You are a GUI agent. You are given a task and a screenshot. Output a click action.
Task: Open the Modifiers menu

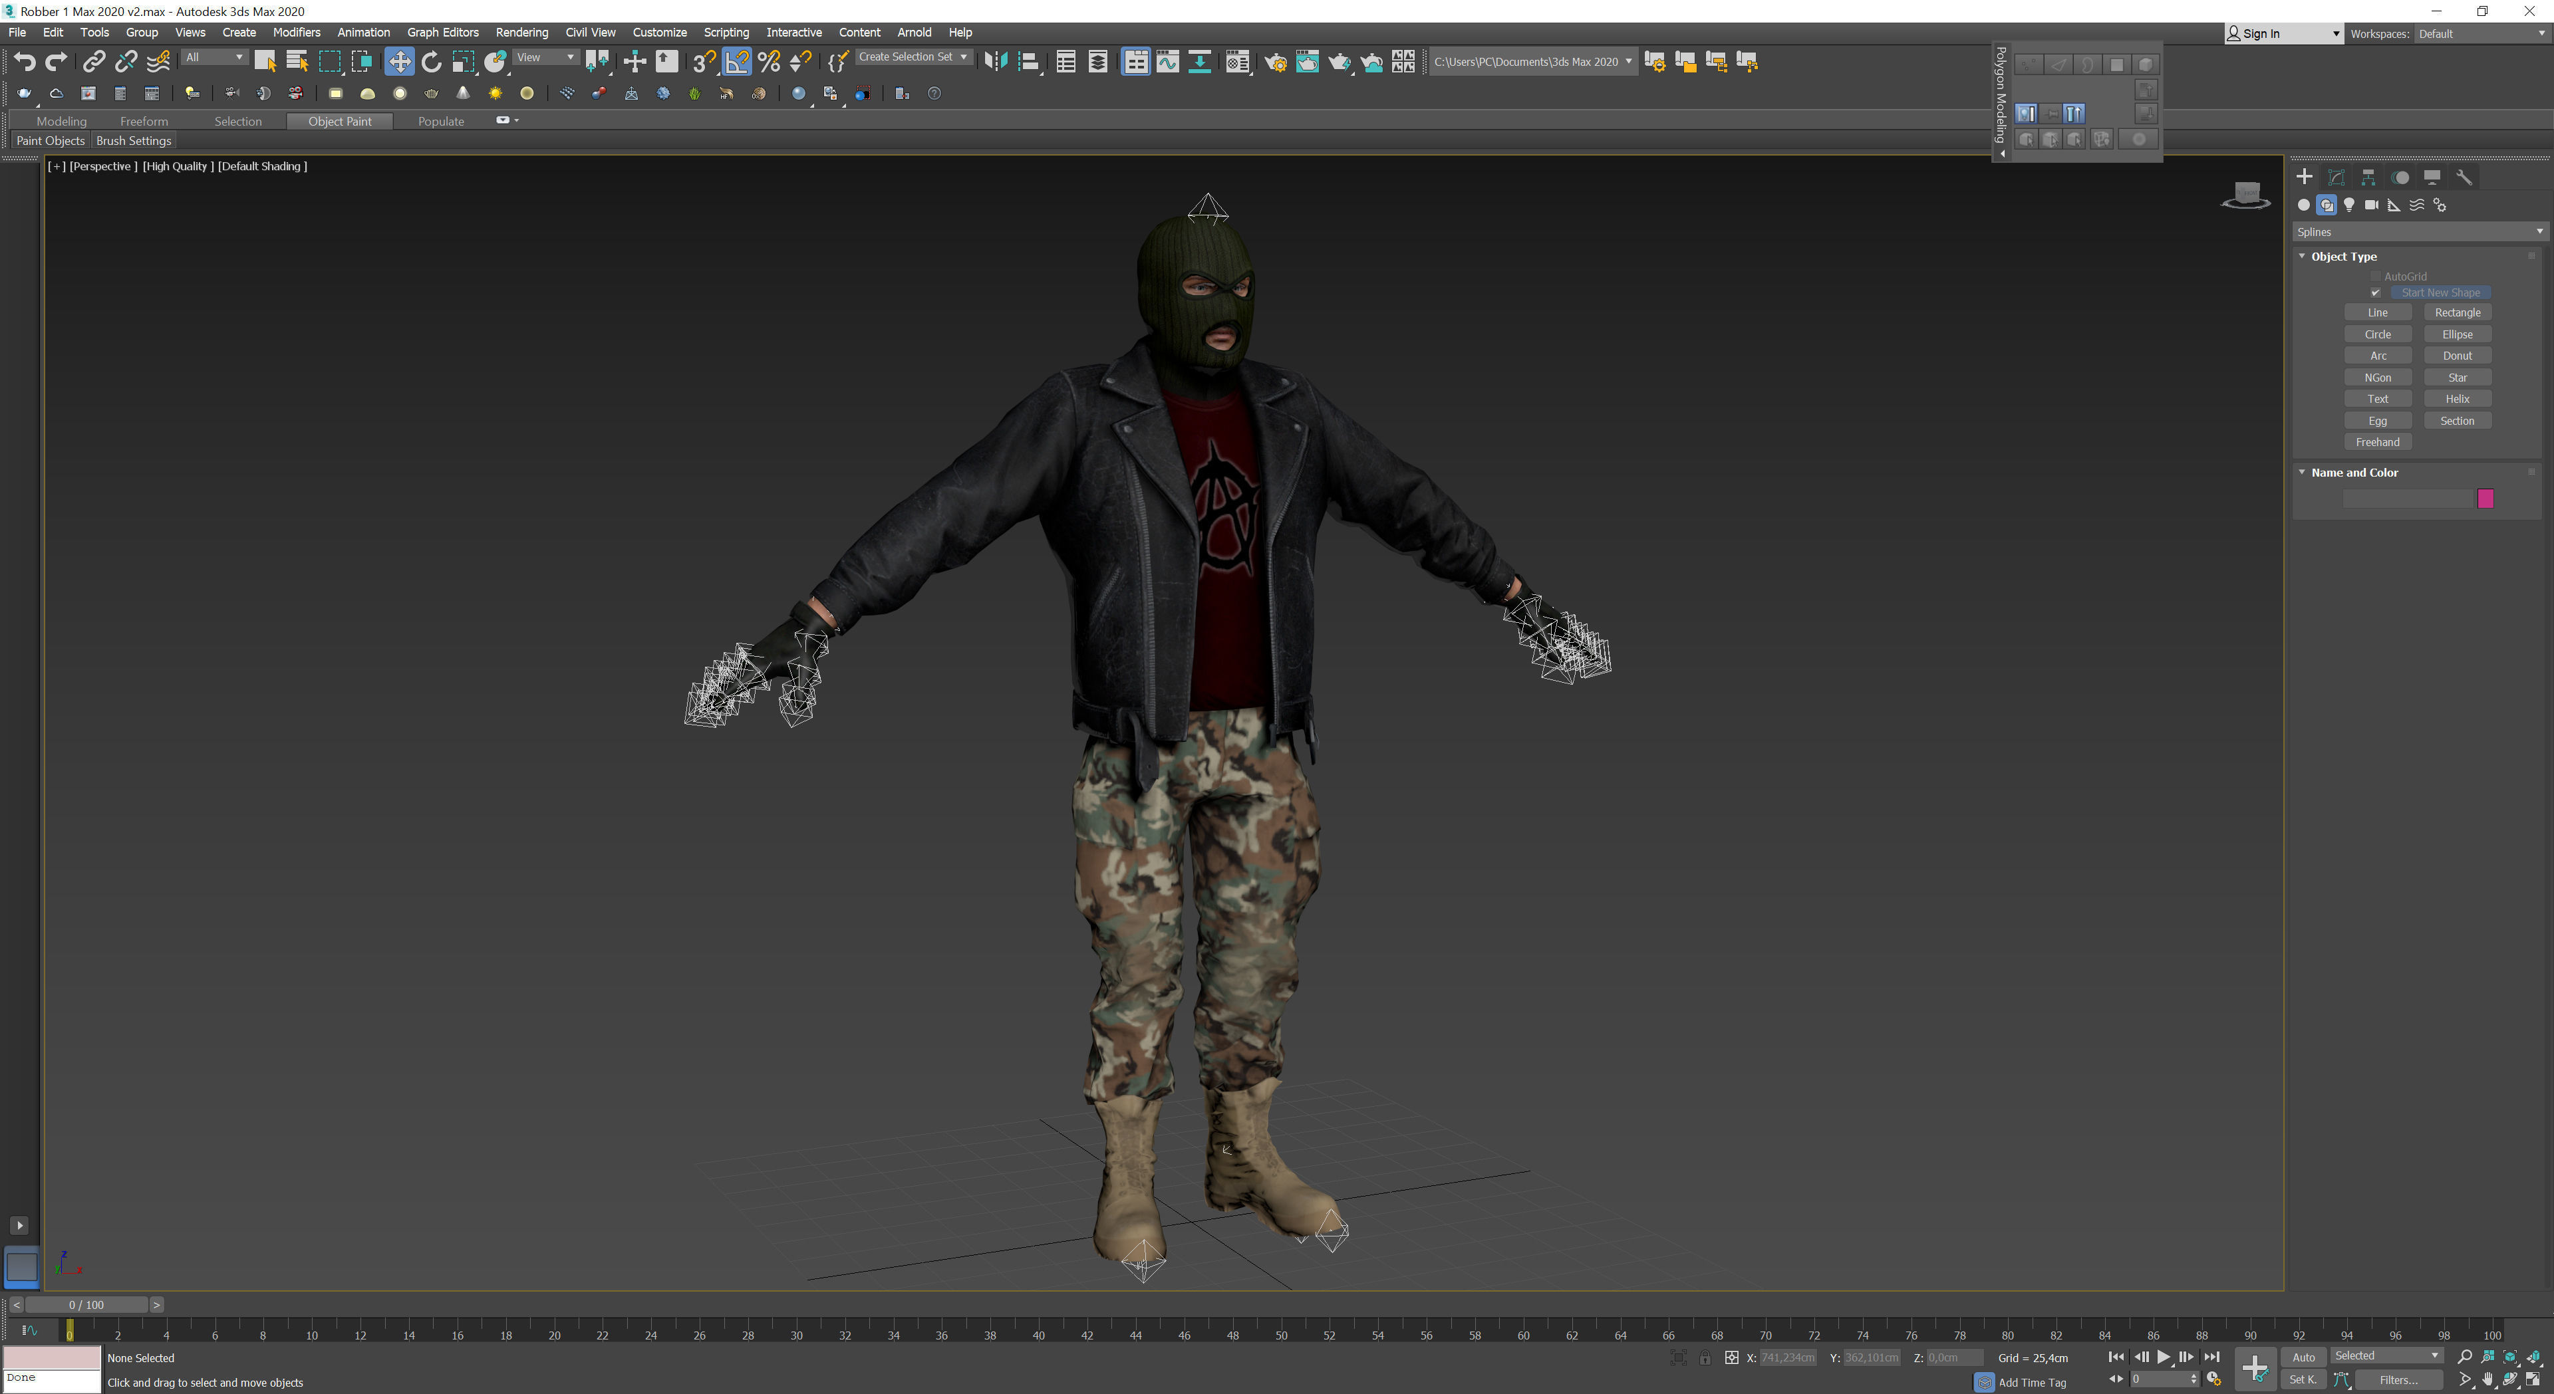click(297, 33)
